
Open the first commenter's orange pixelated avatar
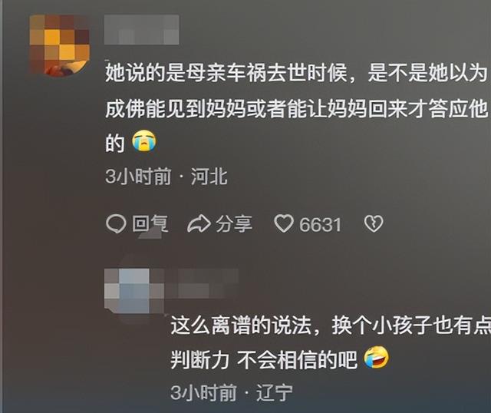click(x=60, y=45)
